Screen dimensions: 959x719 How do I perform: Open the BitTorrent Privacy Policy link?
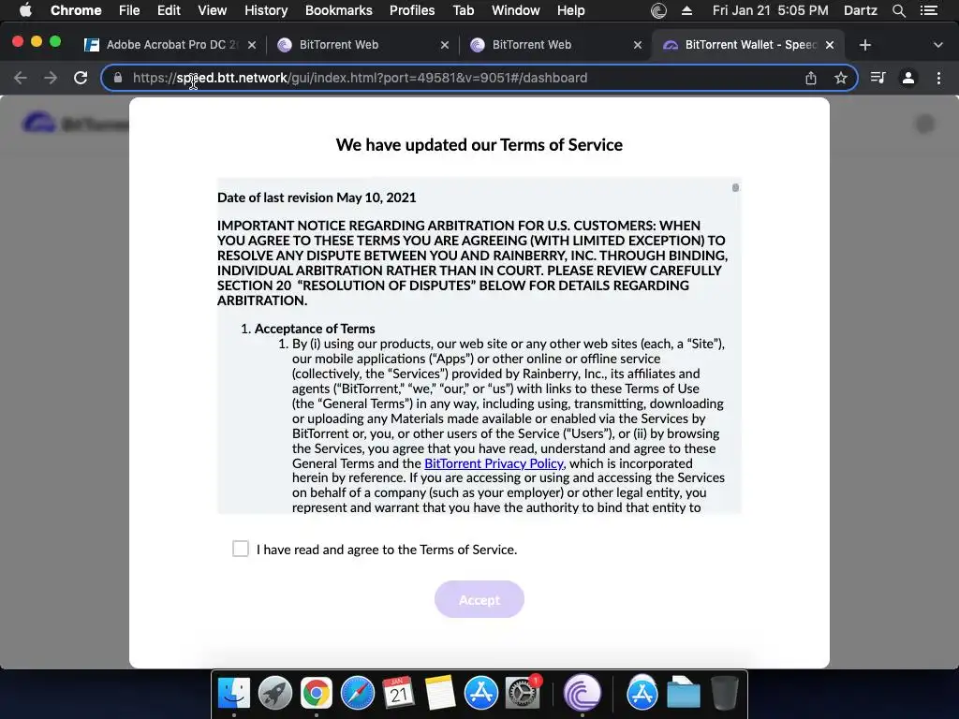(494, 463)
